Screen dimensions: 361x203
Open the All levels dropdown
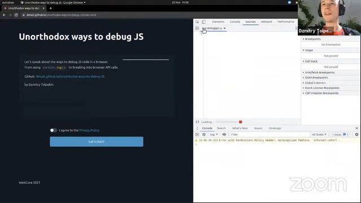click(319, 134)
